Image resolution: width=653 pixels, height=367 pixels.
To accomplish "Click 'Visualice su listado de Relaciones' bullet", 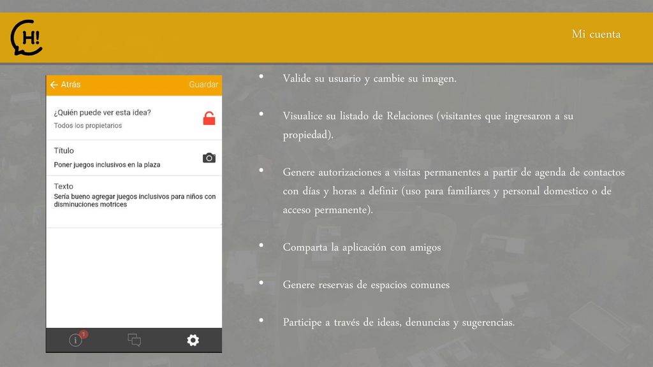I will 428,126.
